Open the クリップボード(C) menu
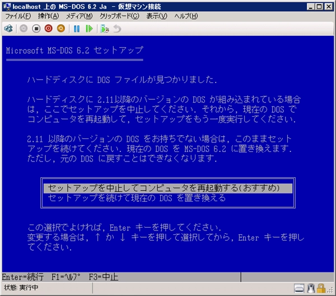This screenshot has height=296, width=336. coord(119,16)
